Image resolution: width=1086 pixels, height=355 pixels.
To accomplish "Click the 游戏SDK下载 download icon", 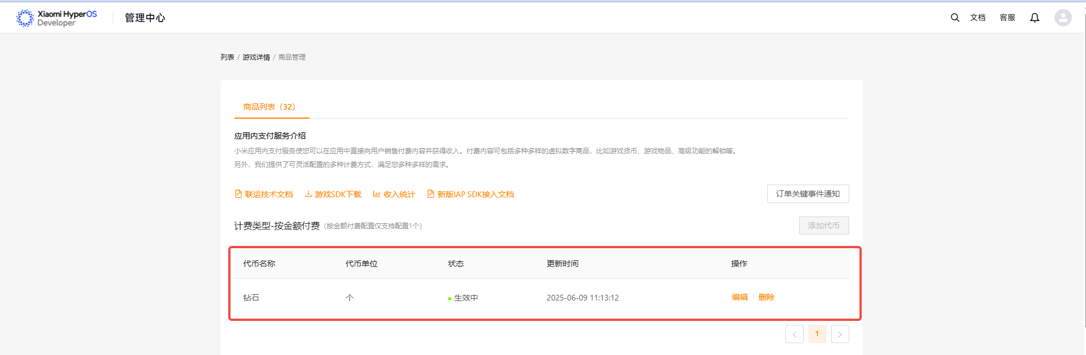I will pos(308,194).
